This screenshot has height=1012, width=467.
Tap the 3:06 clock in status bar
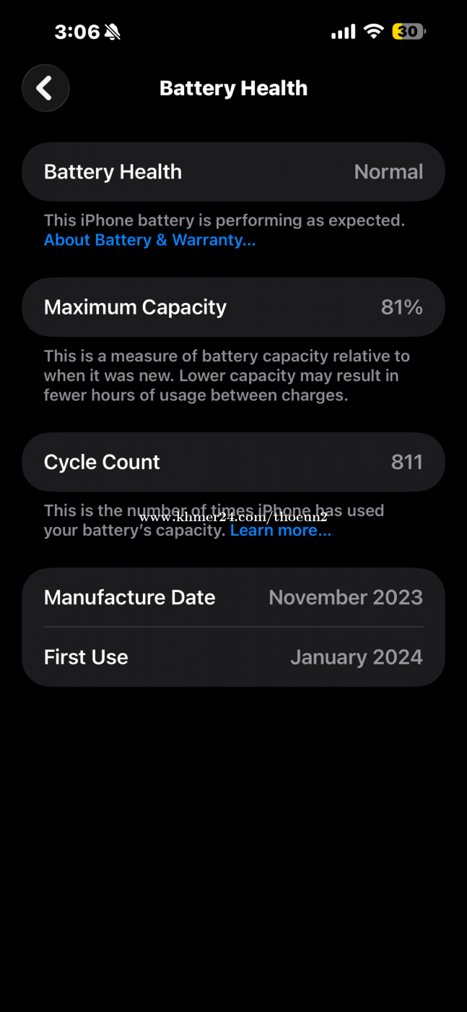(77, 31)
